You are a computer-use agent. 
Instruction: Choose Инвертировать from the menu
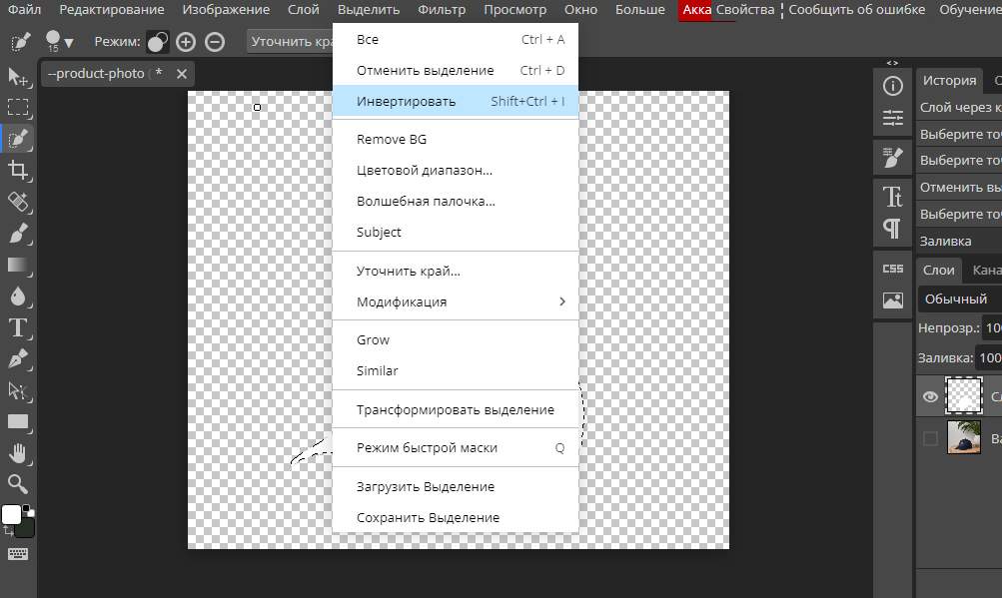coord(455,101)
